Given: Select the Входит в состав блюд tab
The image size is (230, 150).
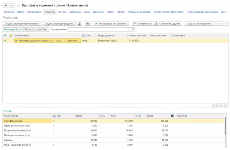Looking at the screenshot, I should pyautogui.click(x=36, y=29).
